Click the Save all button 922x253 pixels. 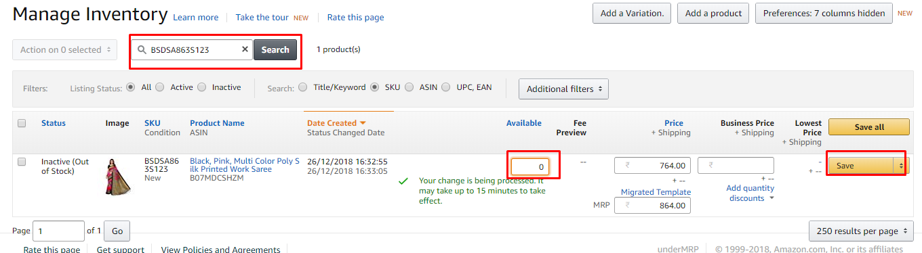(x=869, y=127)
